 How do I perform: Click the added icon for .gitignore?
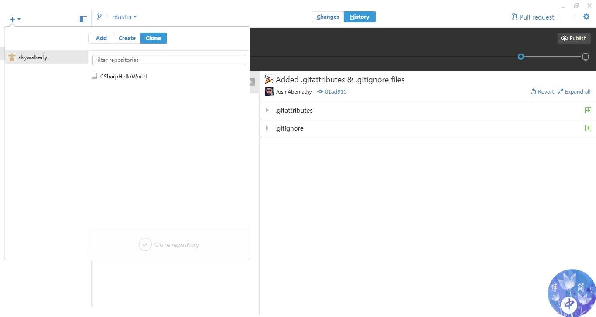click(x=588, y=128)
